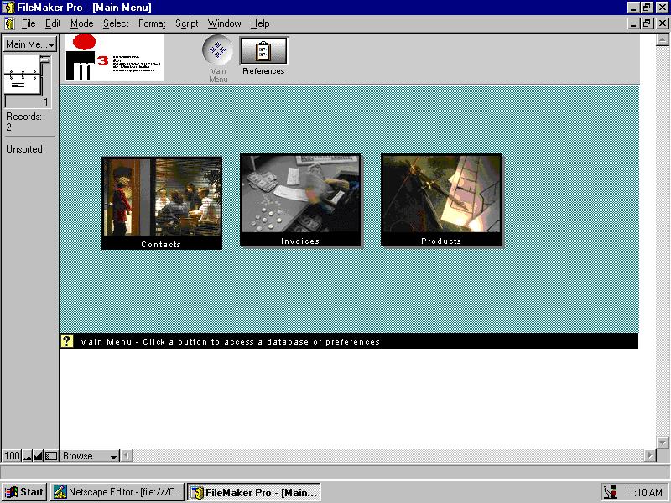The image size is (671, 503).
Task: Open the Contacts database thumbnail
Action: point(161,202)
